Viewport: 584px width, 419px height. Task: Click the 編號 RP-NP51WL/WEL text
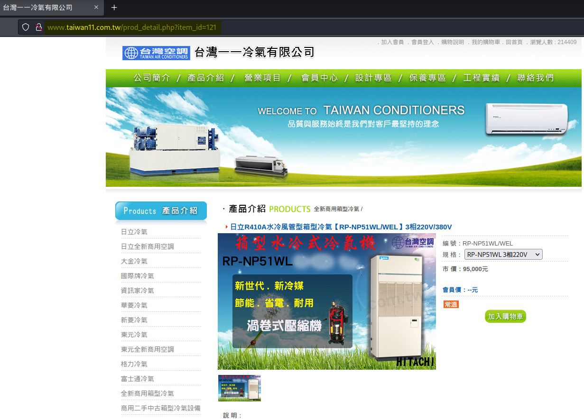click(x=478, y=244)
